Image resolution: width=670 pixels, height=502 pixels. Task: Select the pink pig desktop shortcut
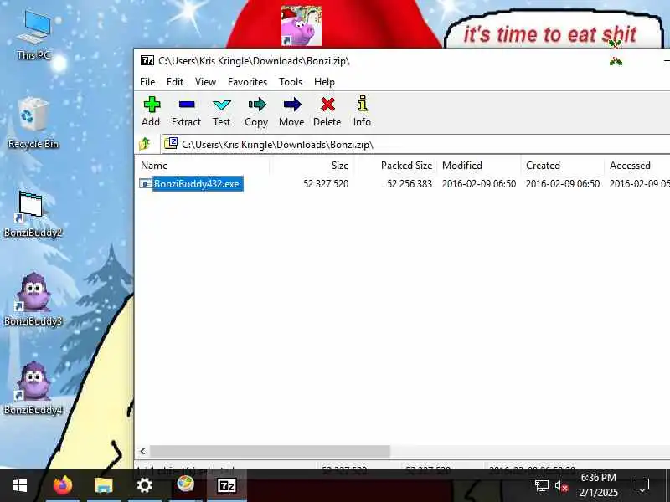[x=301, y=26]
